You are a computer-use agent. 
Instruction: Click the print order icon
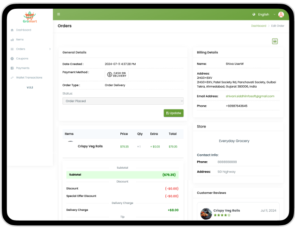click(x=275, y=41)
